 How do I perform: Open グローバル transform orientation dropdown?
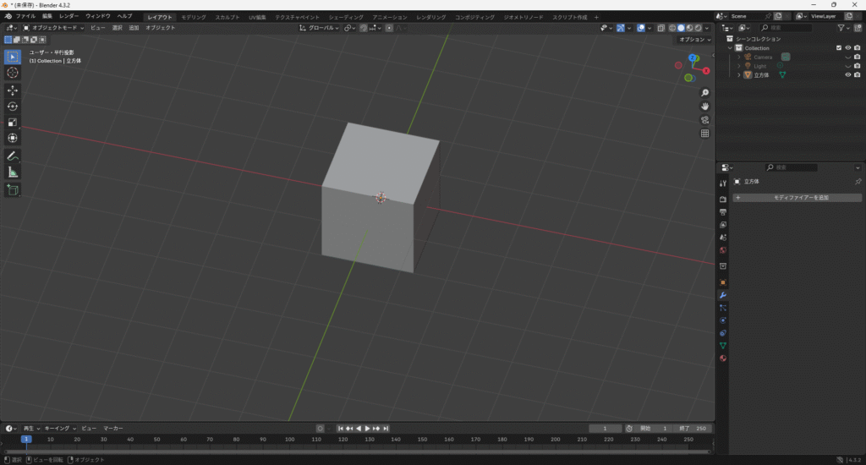(x=319, y=28)
